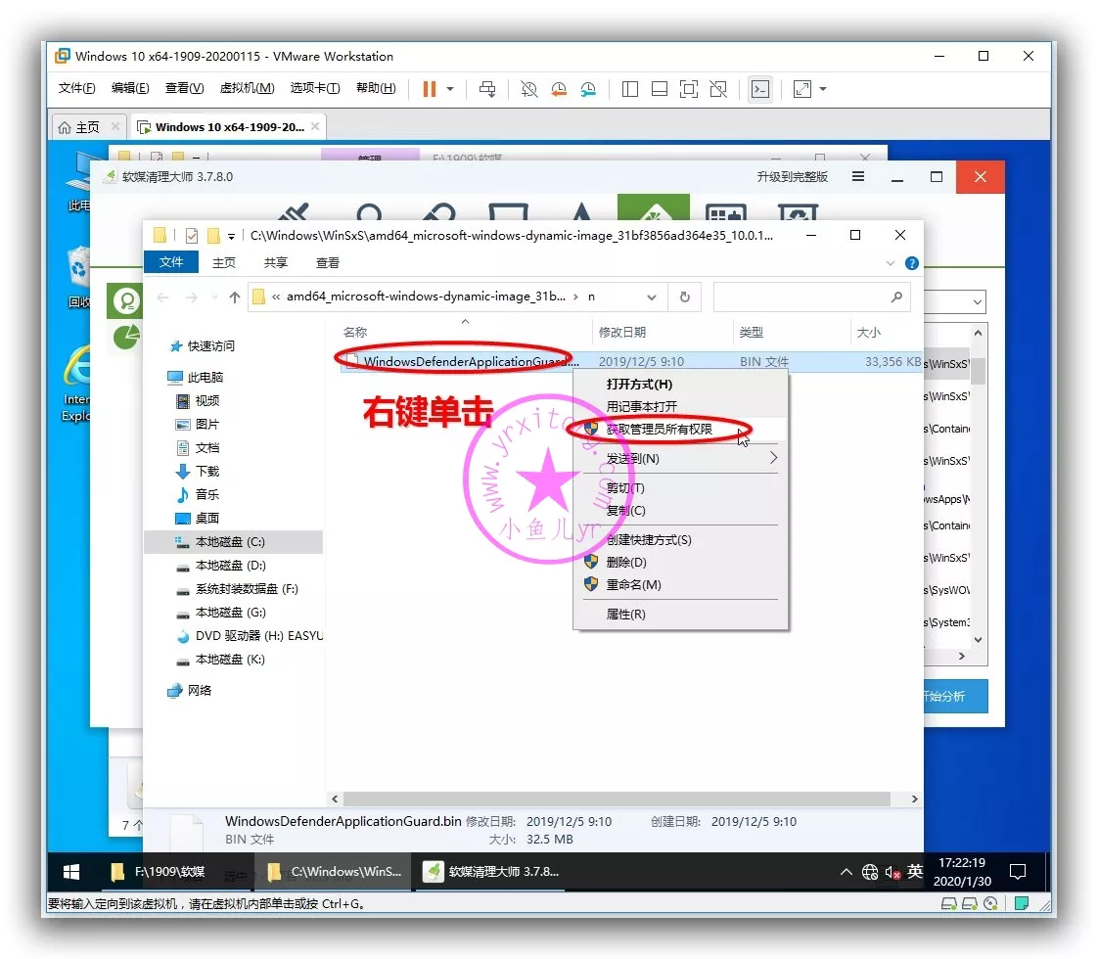This screenshot has width=1098, height=959.
Task: Click 升级到完整版 in the cleaner title bar
Action: coord(792,177)
